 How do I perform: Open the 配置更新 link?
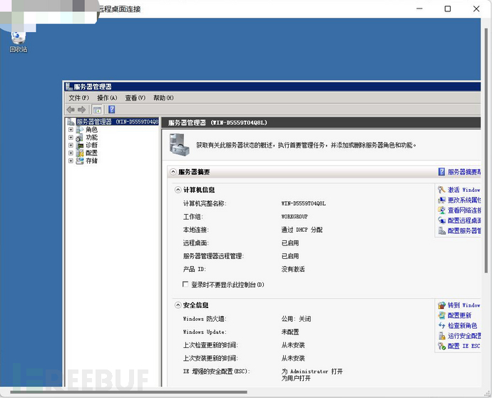tap(459, 315)
